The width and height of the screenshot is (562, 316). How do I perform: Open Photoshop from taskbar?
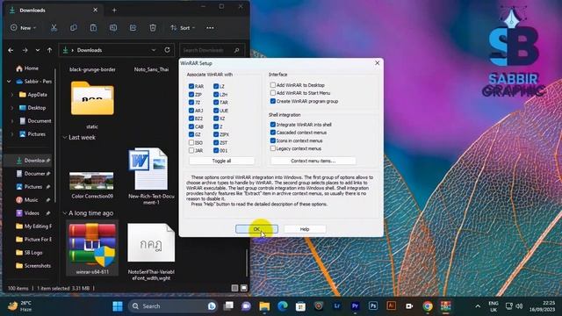[372, 306]
